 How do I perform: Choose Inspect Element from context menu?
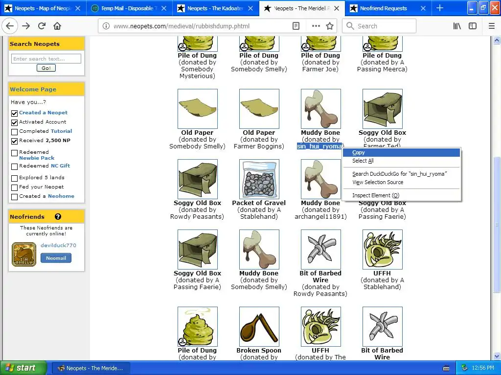[402, 195]
